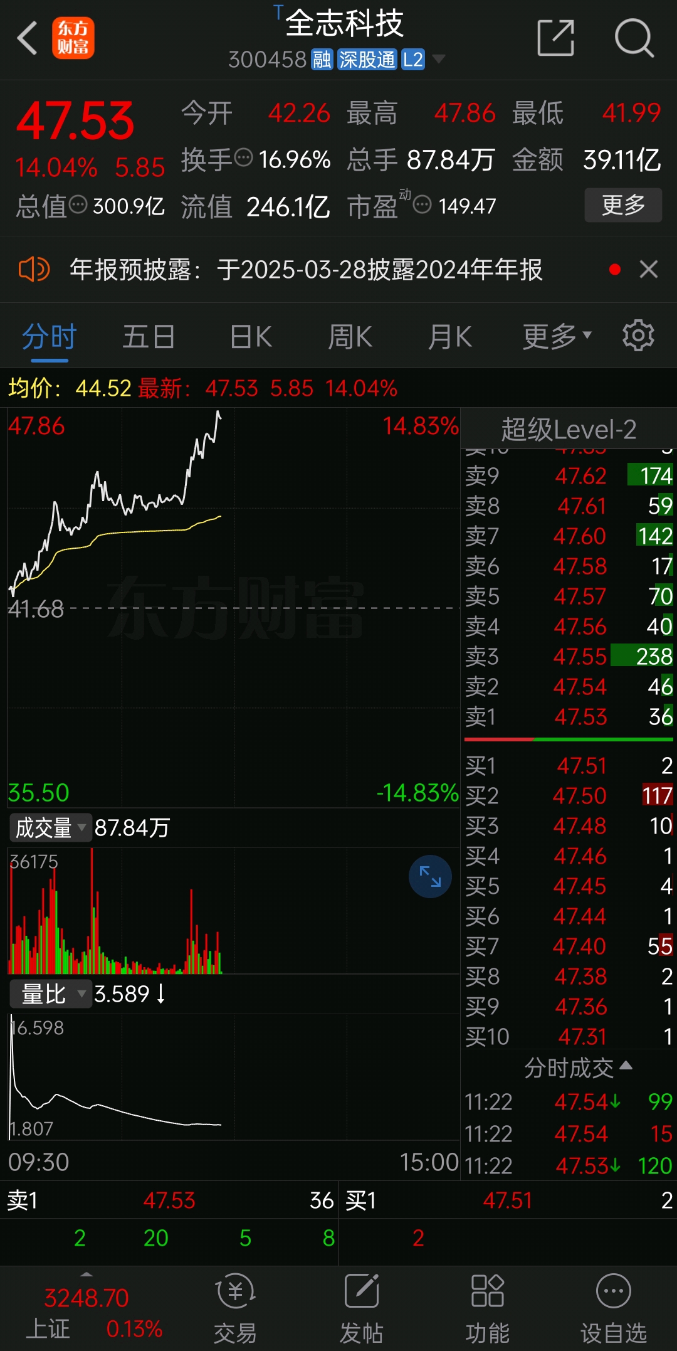Select the 卖6 47.58 order row

point(569,566)
